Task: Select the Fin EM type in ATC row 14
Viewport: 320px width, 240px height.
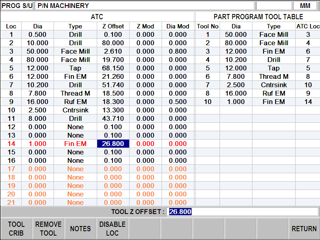Action: (x=75, y=144)
